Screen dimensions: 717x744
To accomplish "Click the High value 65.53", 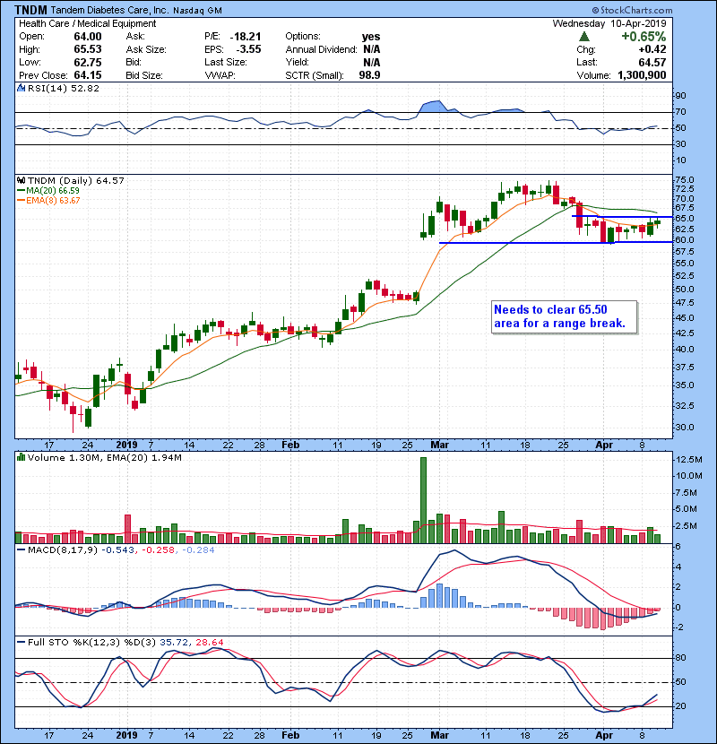I will point(88,49).
